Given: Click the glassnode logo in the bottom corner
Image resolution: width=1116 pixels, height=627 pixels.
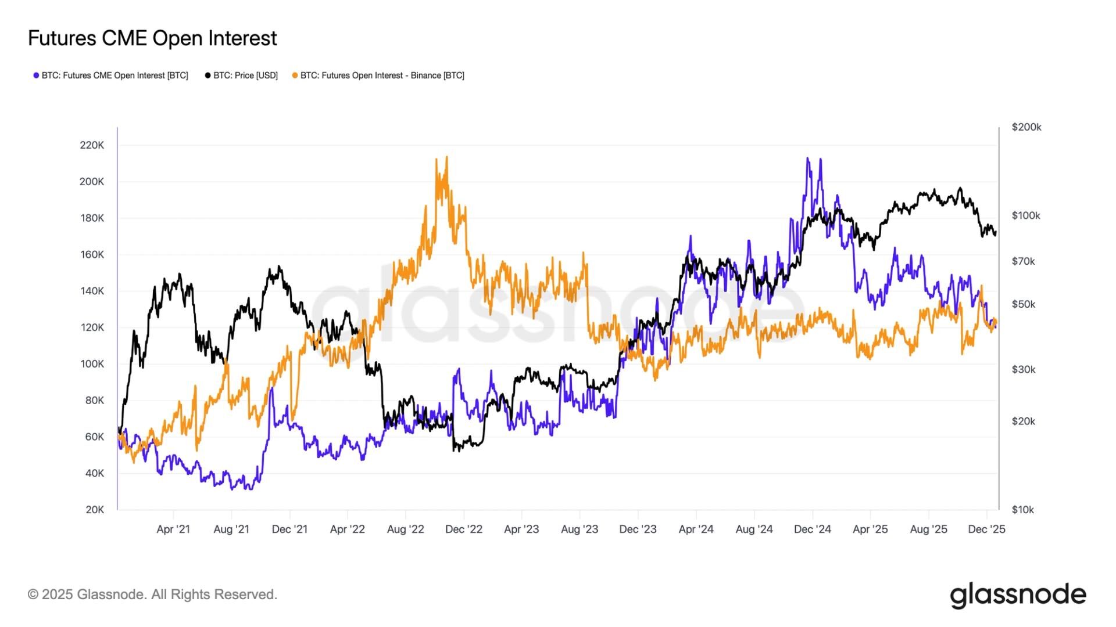Looking at the screenshot, I should click(1018, 595).
